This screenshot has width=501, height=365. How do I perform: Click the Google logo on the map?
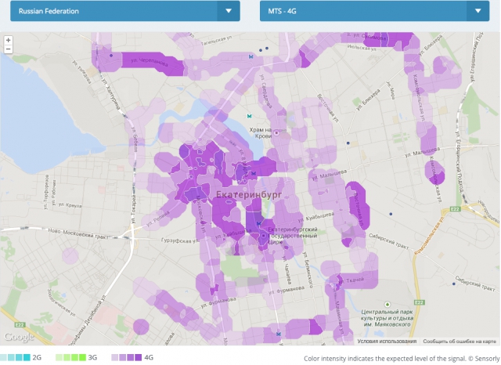(19, 337)
